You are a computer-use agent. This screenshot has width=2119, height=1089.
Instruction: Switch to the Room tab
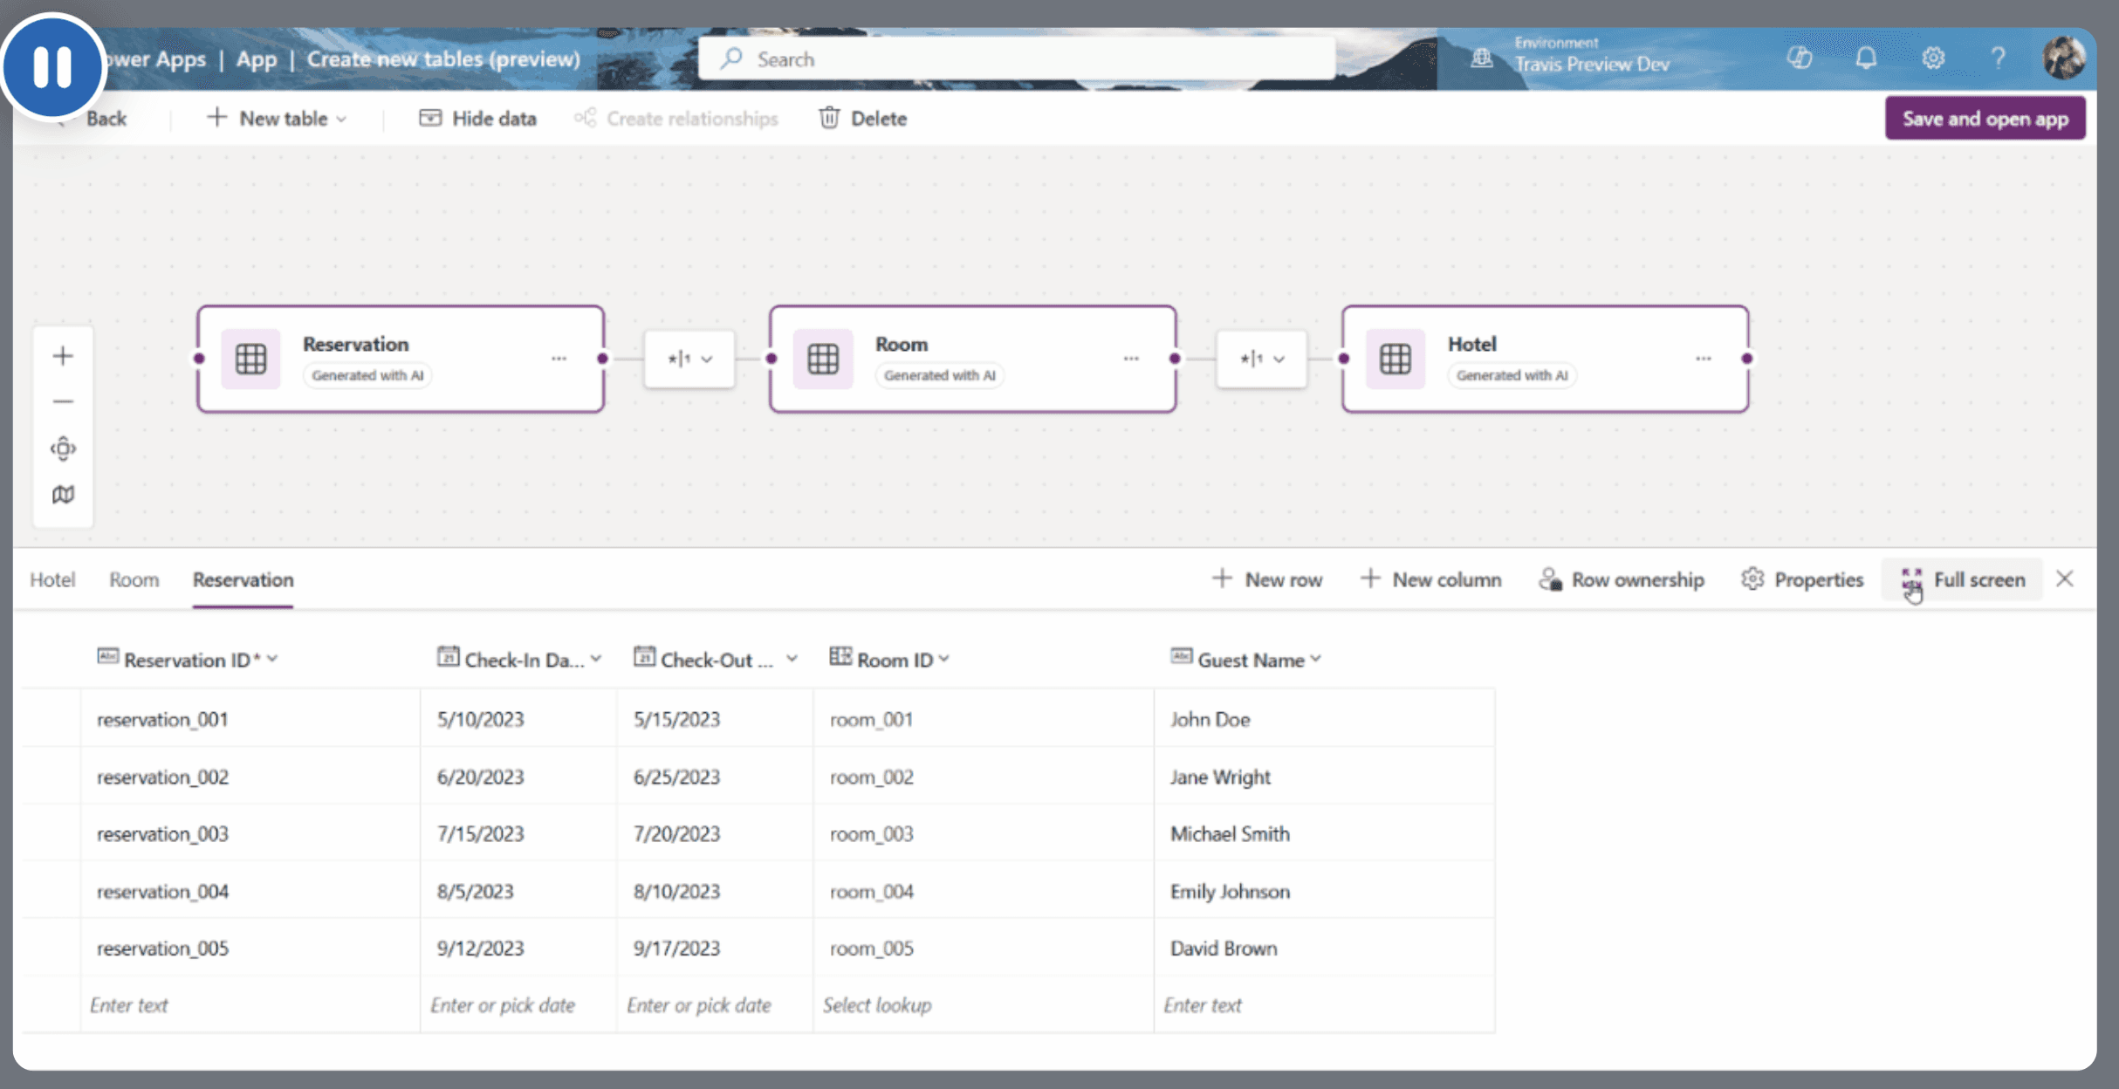pyautogui.click(x=134, y=579)
